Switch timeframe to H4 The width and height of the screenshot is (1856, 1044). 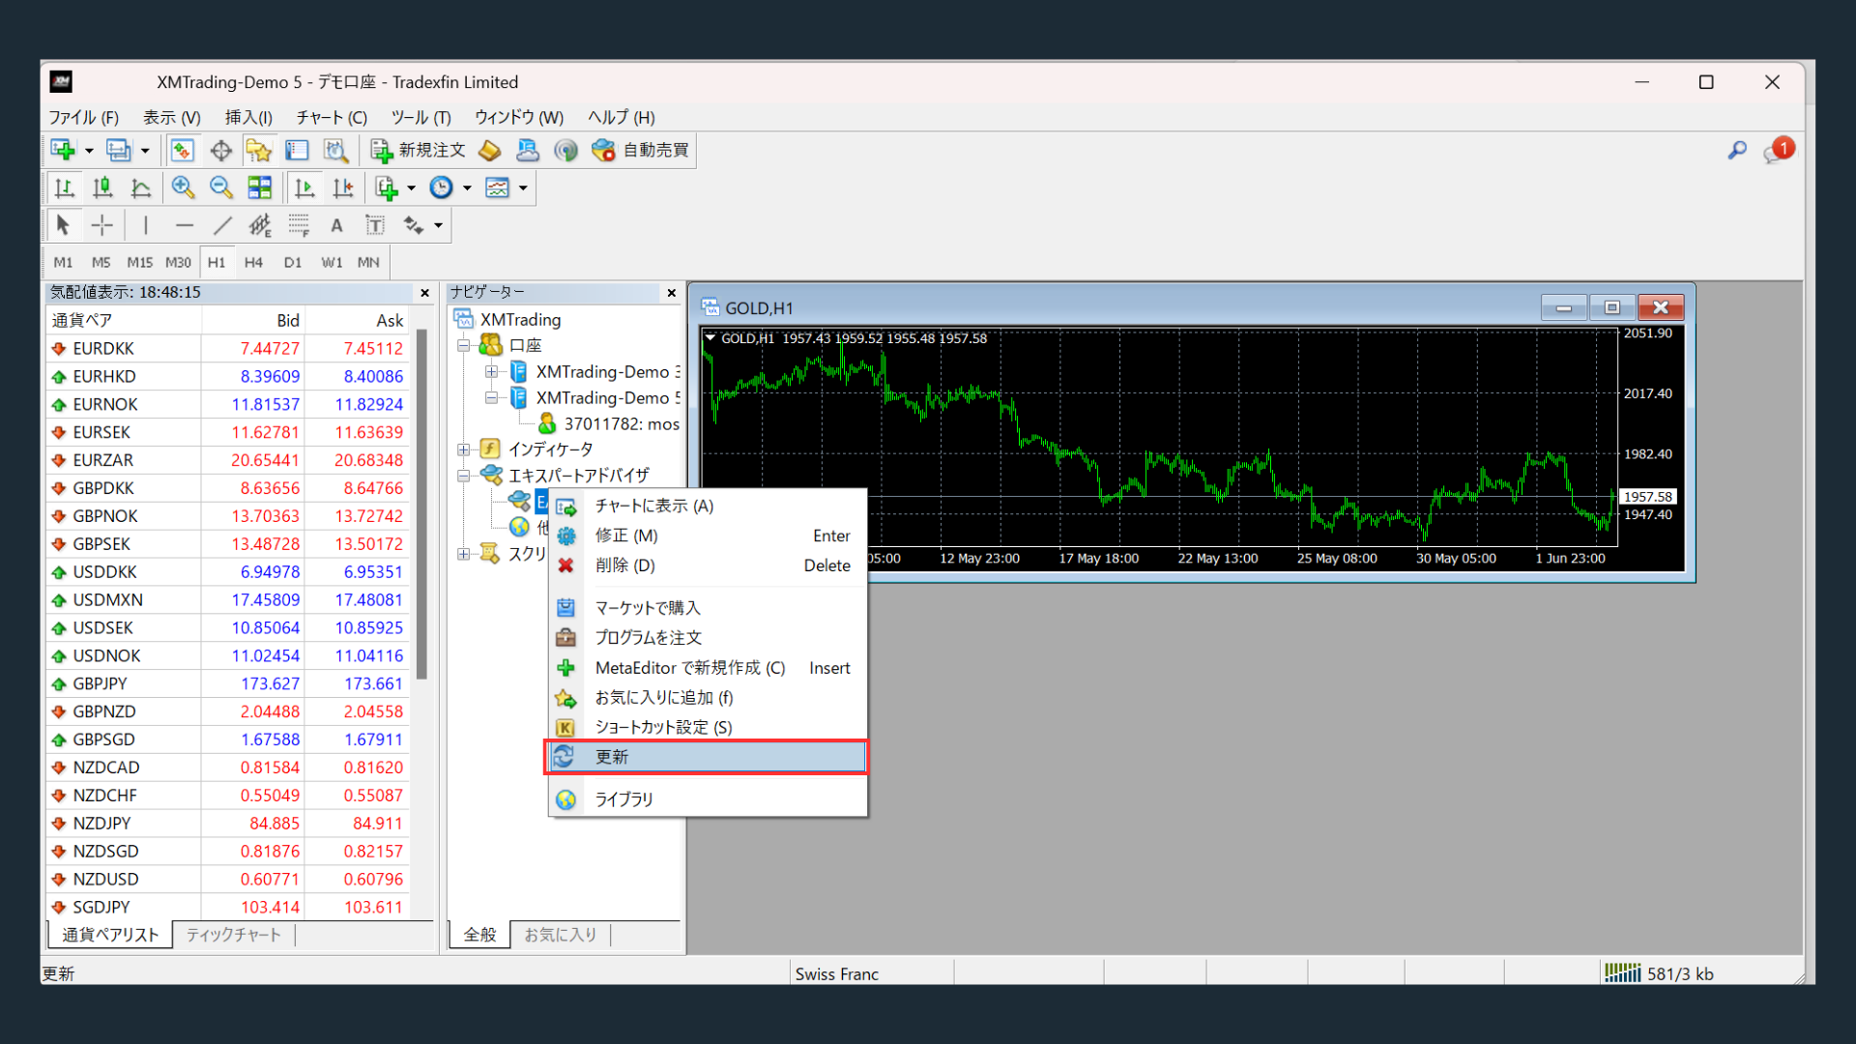coord(253,262)
